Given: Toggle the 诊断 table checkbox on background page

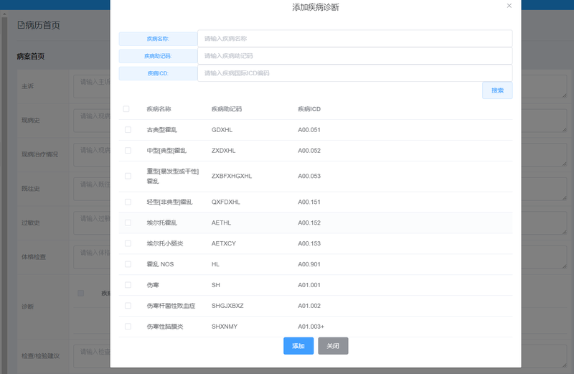Looking at the screenshot, I should 81,293.
